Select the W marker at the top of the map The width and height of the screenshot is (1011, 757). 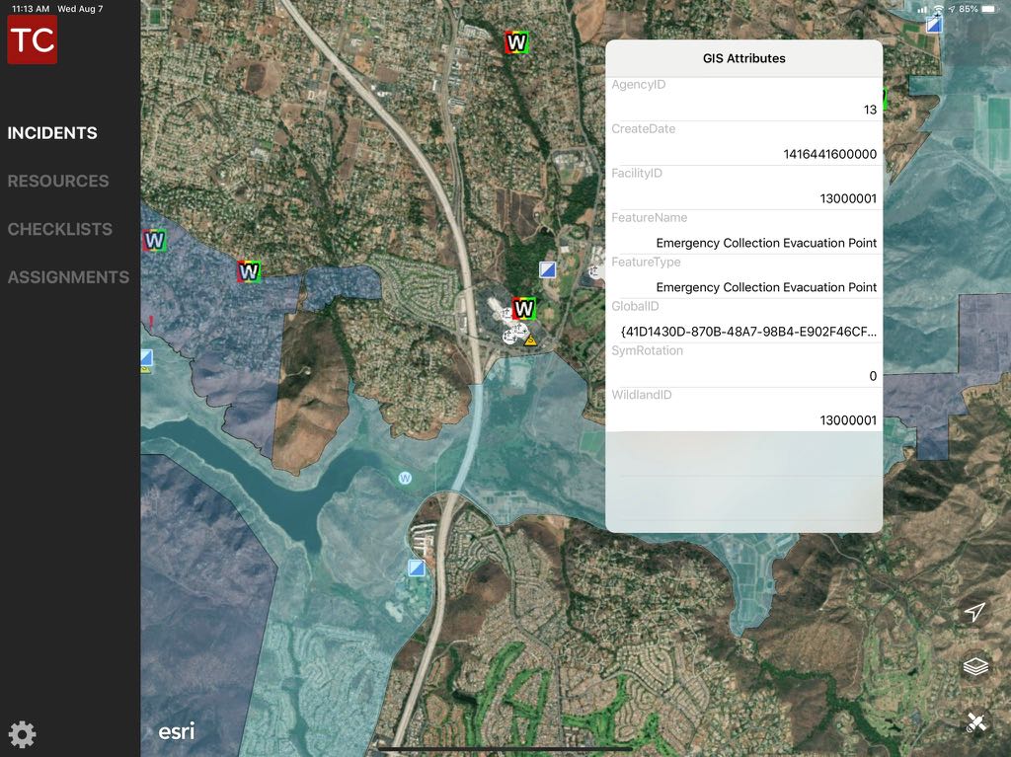click(516, 42)
